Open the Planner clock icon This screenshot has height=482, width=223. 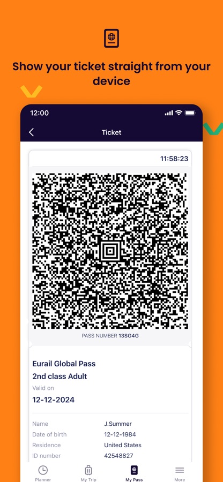click(43, 470)
